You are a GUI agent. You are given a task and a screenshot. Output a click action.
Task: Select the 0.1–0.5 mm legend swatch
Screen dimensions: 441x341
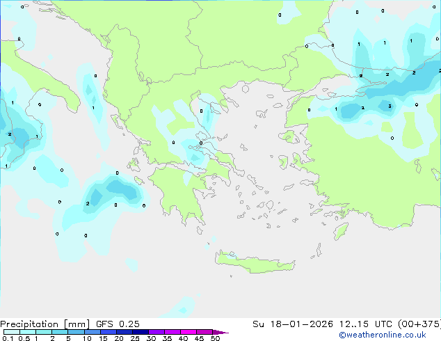point(12,332)
